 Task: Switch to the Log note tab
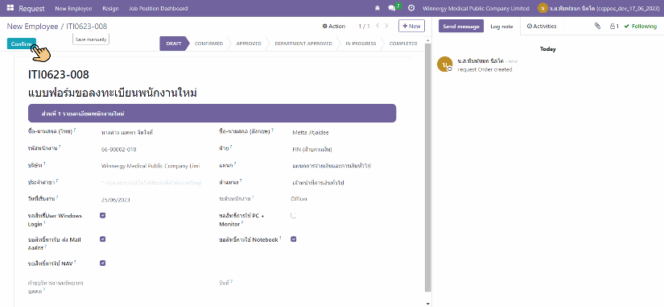point(501,27)
